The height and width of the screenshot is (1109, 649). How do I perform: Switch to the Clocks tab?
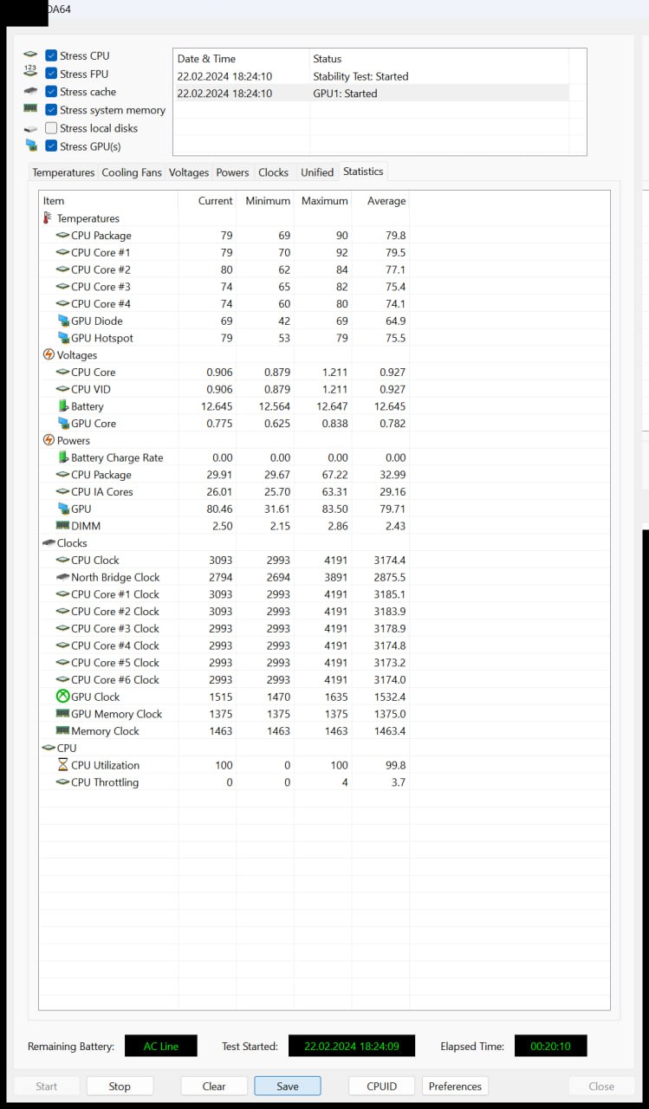(x=274, y=172)
